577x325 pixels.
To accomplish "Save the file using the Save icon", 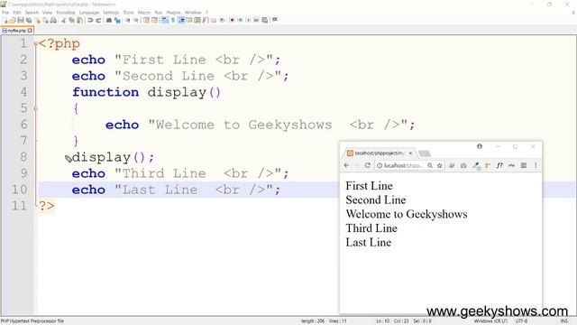I will [x=21, y=20].
